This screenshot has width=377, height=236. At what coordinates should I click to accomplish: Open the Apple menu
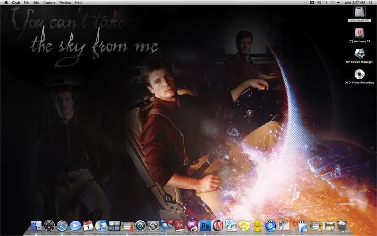point(6,3)
